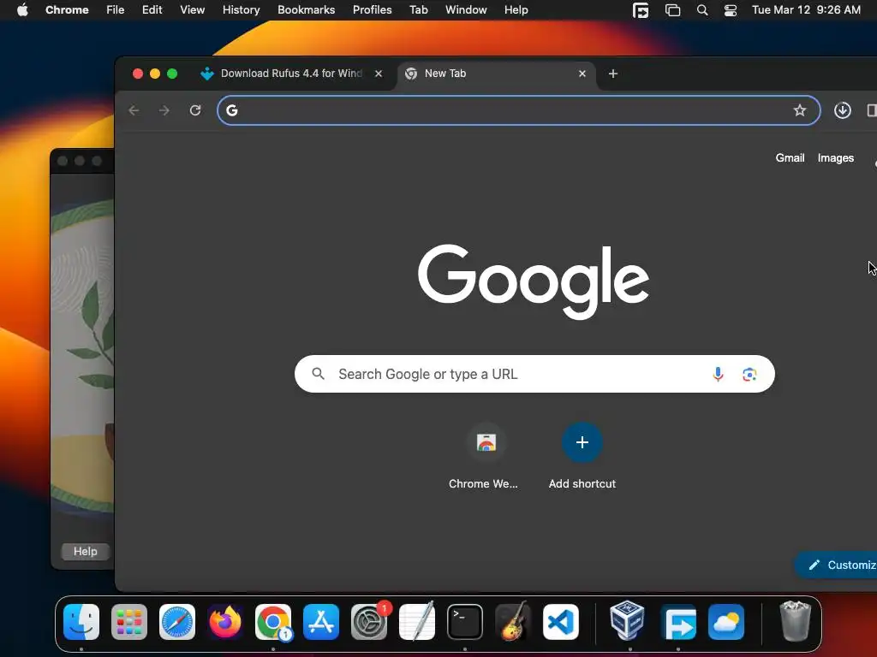Click the Add shortcut plus button
This screenshot has height=657, width=877.
(582, 442)
